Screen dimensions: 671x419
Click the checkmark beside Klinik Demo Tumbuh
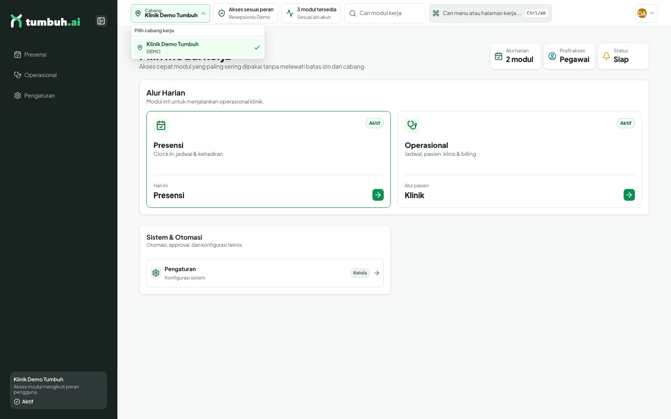pyautogui.click(x=257, y=48)
